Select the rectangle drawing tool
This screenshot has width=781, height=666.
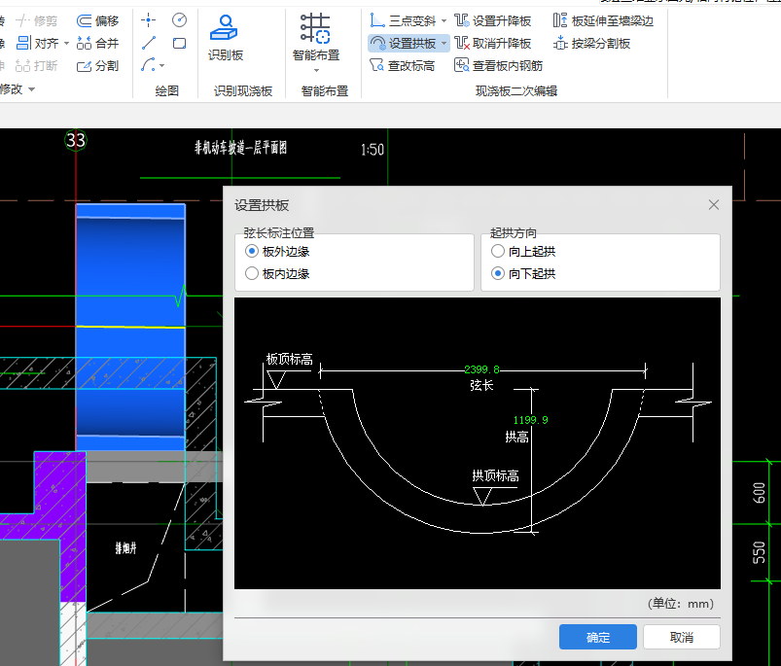click(x=179, y=43)
